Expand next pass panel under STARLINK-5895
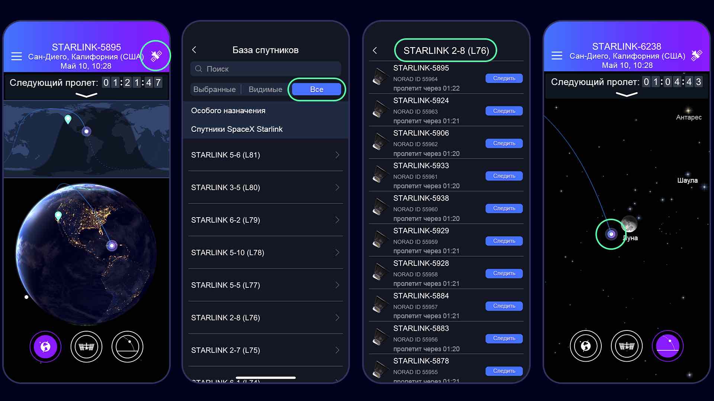The width and height of the screenshot is (714, 401). tap(86, 95)
